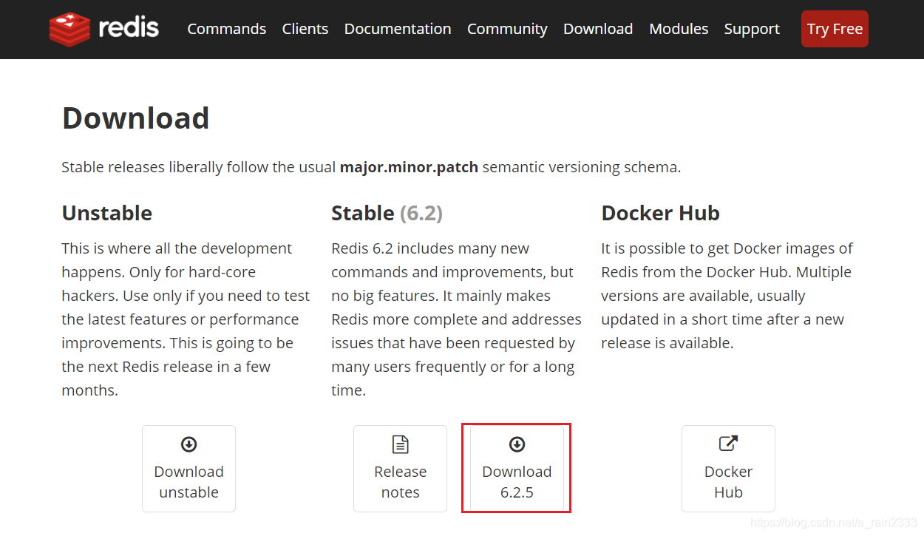
Task: Click the download arrow icon above 6.2.5
Action: [x=517, y=444]
